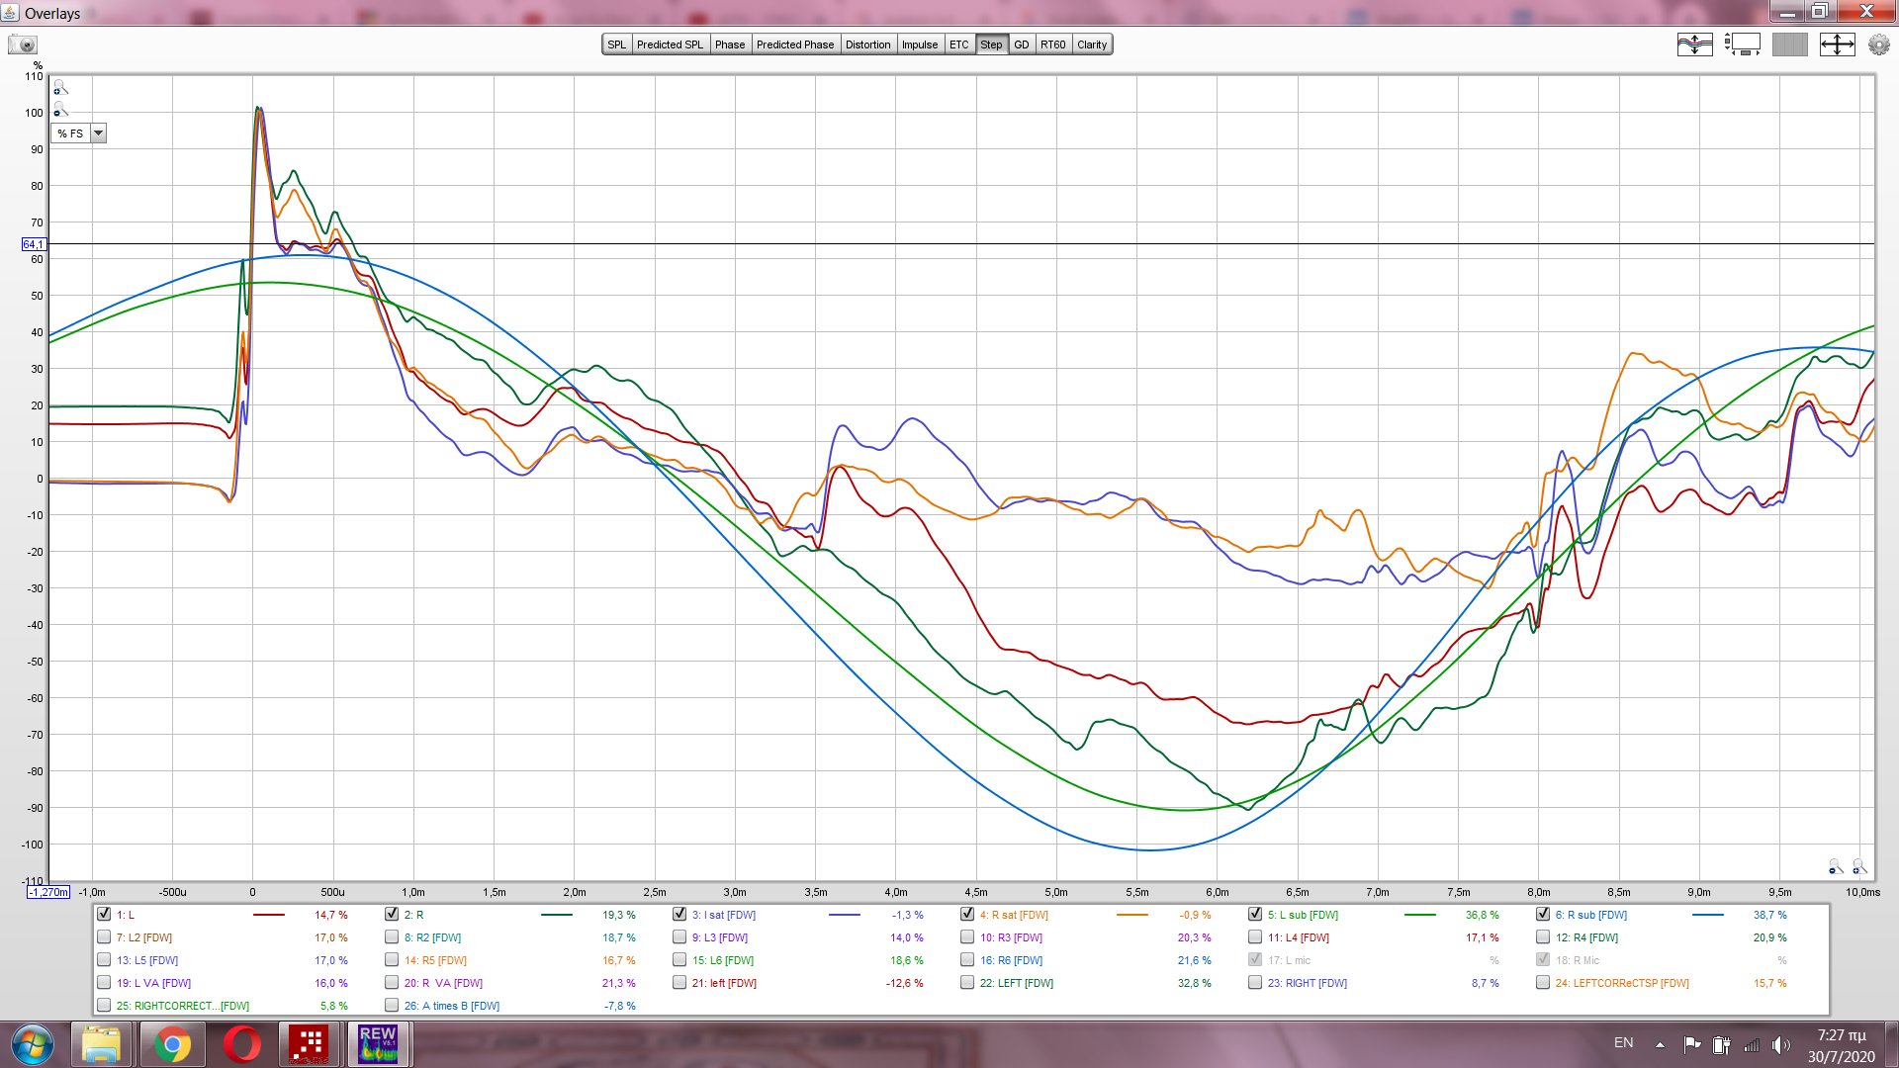The width and height of the screenshot is (1899, 1068).
Task: Zoom out vertical axis magnifier
Action: pyautogui.click(x=60, y=110)
